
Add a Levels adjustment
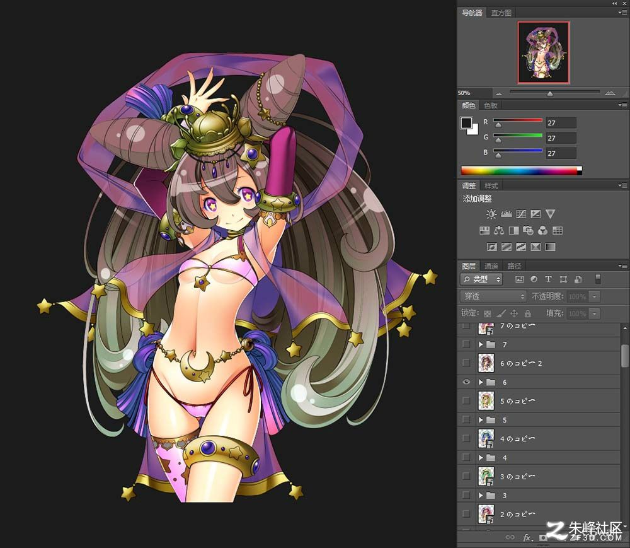click(x=506, y=214)
